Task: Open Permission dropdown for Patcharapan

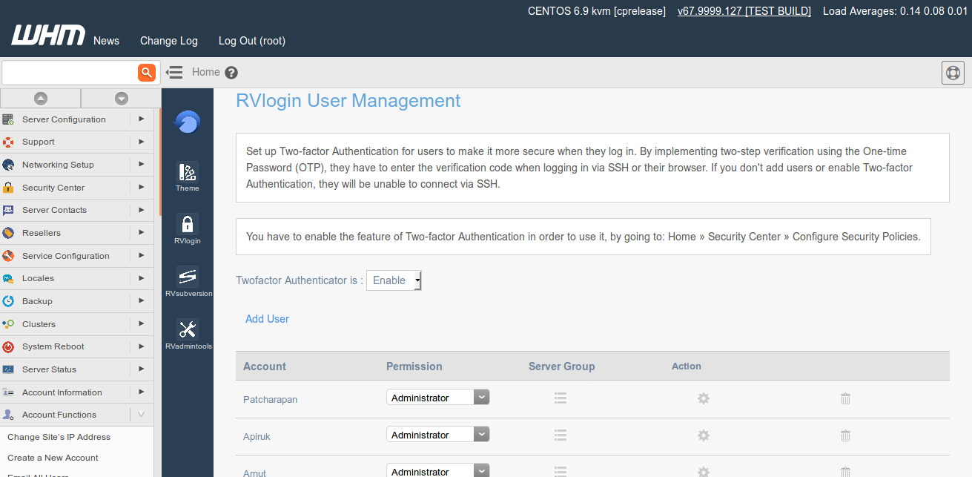Action: pyautogui.click(x=437, y=398)
